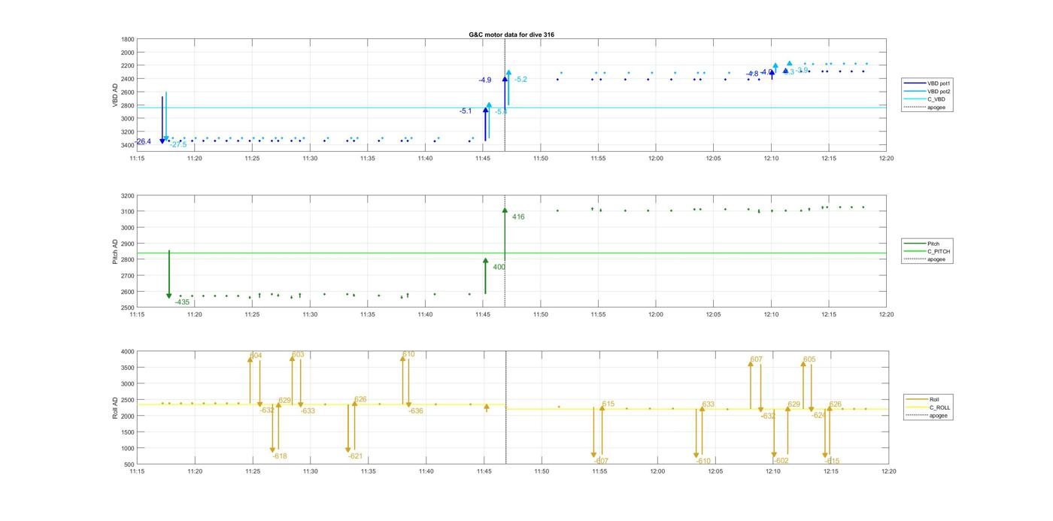This screenshot has height=521, width=1053.
Task: Click the "-618" roll data label
Action: [280, 456]
